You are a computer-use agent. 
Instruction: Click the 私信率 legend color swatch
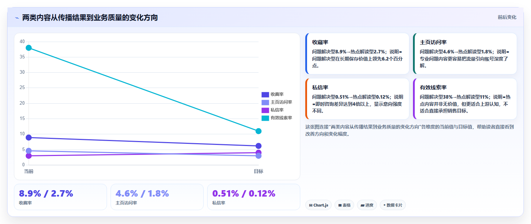tap(265, 110)
